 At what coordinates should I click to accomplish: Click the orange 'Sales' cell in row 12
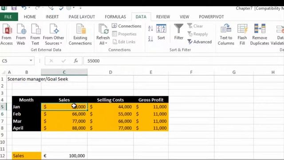point(27,156)
